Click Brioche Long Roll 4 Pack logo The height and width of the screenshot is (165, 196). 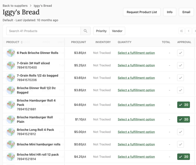[11, 132]
